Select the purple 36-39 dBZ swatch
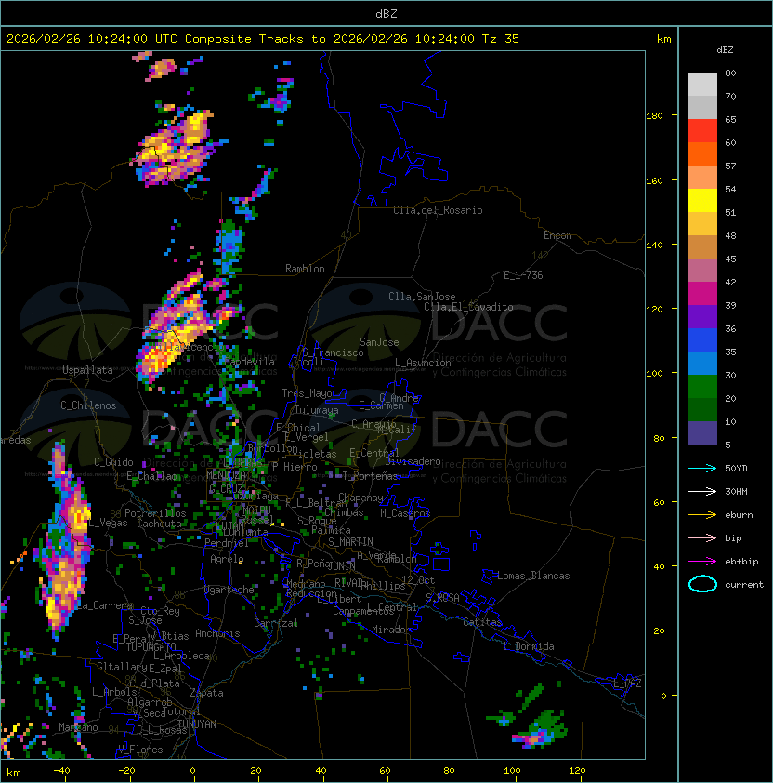The image size is (773, 783). pyautogui.click(x=702, y=316)
